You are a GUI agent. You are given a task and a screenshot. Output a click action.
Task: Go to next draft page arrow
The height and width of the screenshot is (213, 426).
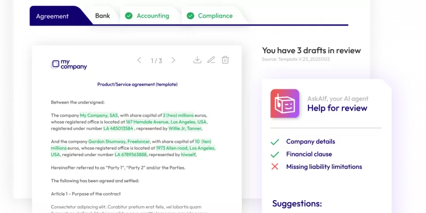pos(174,60)
